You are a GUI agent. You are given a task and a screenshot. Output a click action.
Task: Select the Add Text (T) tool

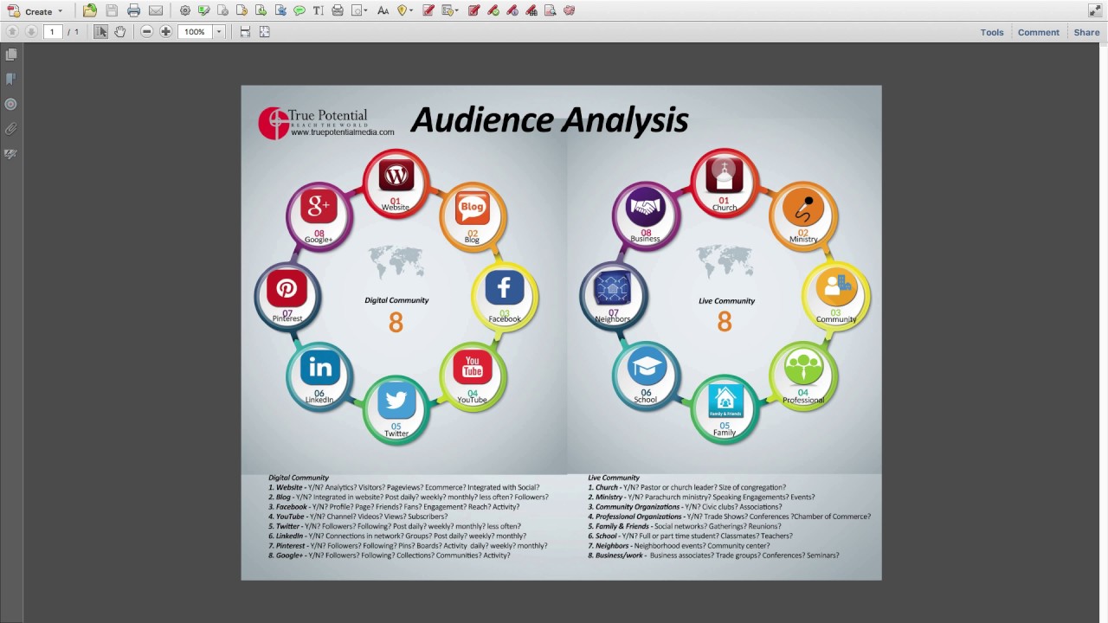point(319,10)
